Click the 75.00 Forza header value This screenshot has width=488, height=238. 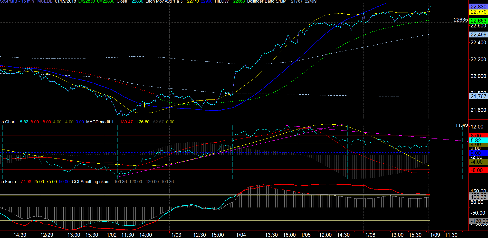point(51,182)
